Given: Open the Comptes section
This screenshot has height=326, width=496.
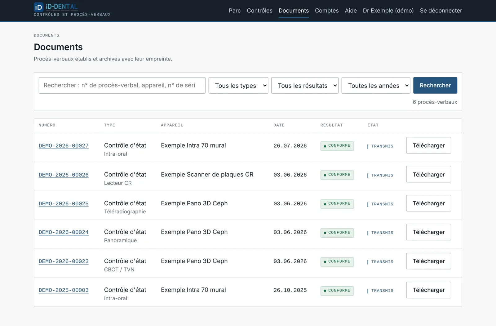Looking at the screenshot, I should pyautogui.click(x=327, y=11).
